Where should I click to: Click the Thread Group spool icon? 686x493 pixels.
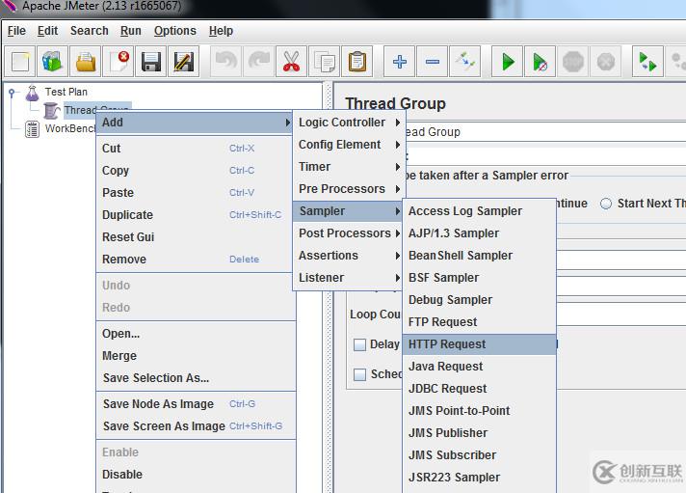click(x=52, y=110)
